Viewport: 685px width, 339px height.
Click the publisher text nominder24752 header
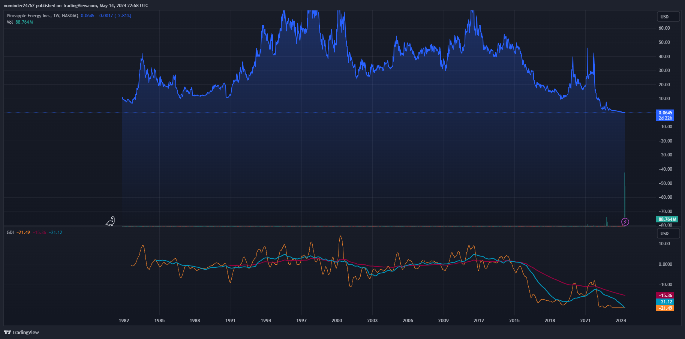tap(19, 6)
